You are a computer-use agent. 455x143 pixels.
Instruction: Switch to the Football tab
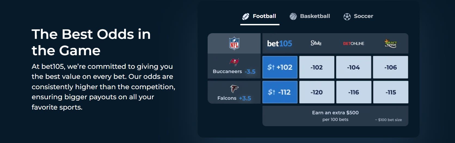tap(260, 16)
